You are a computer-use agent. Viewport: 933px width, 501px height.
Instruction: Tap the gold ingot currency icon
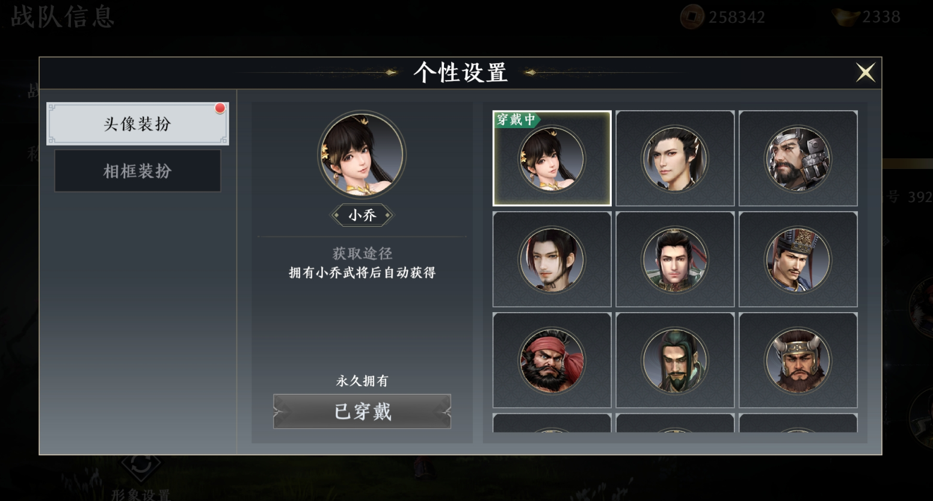pos(846,17)
